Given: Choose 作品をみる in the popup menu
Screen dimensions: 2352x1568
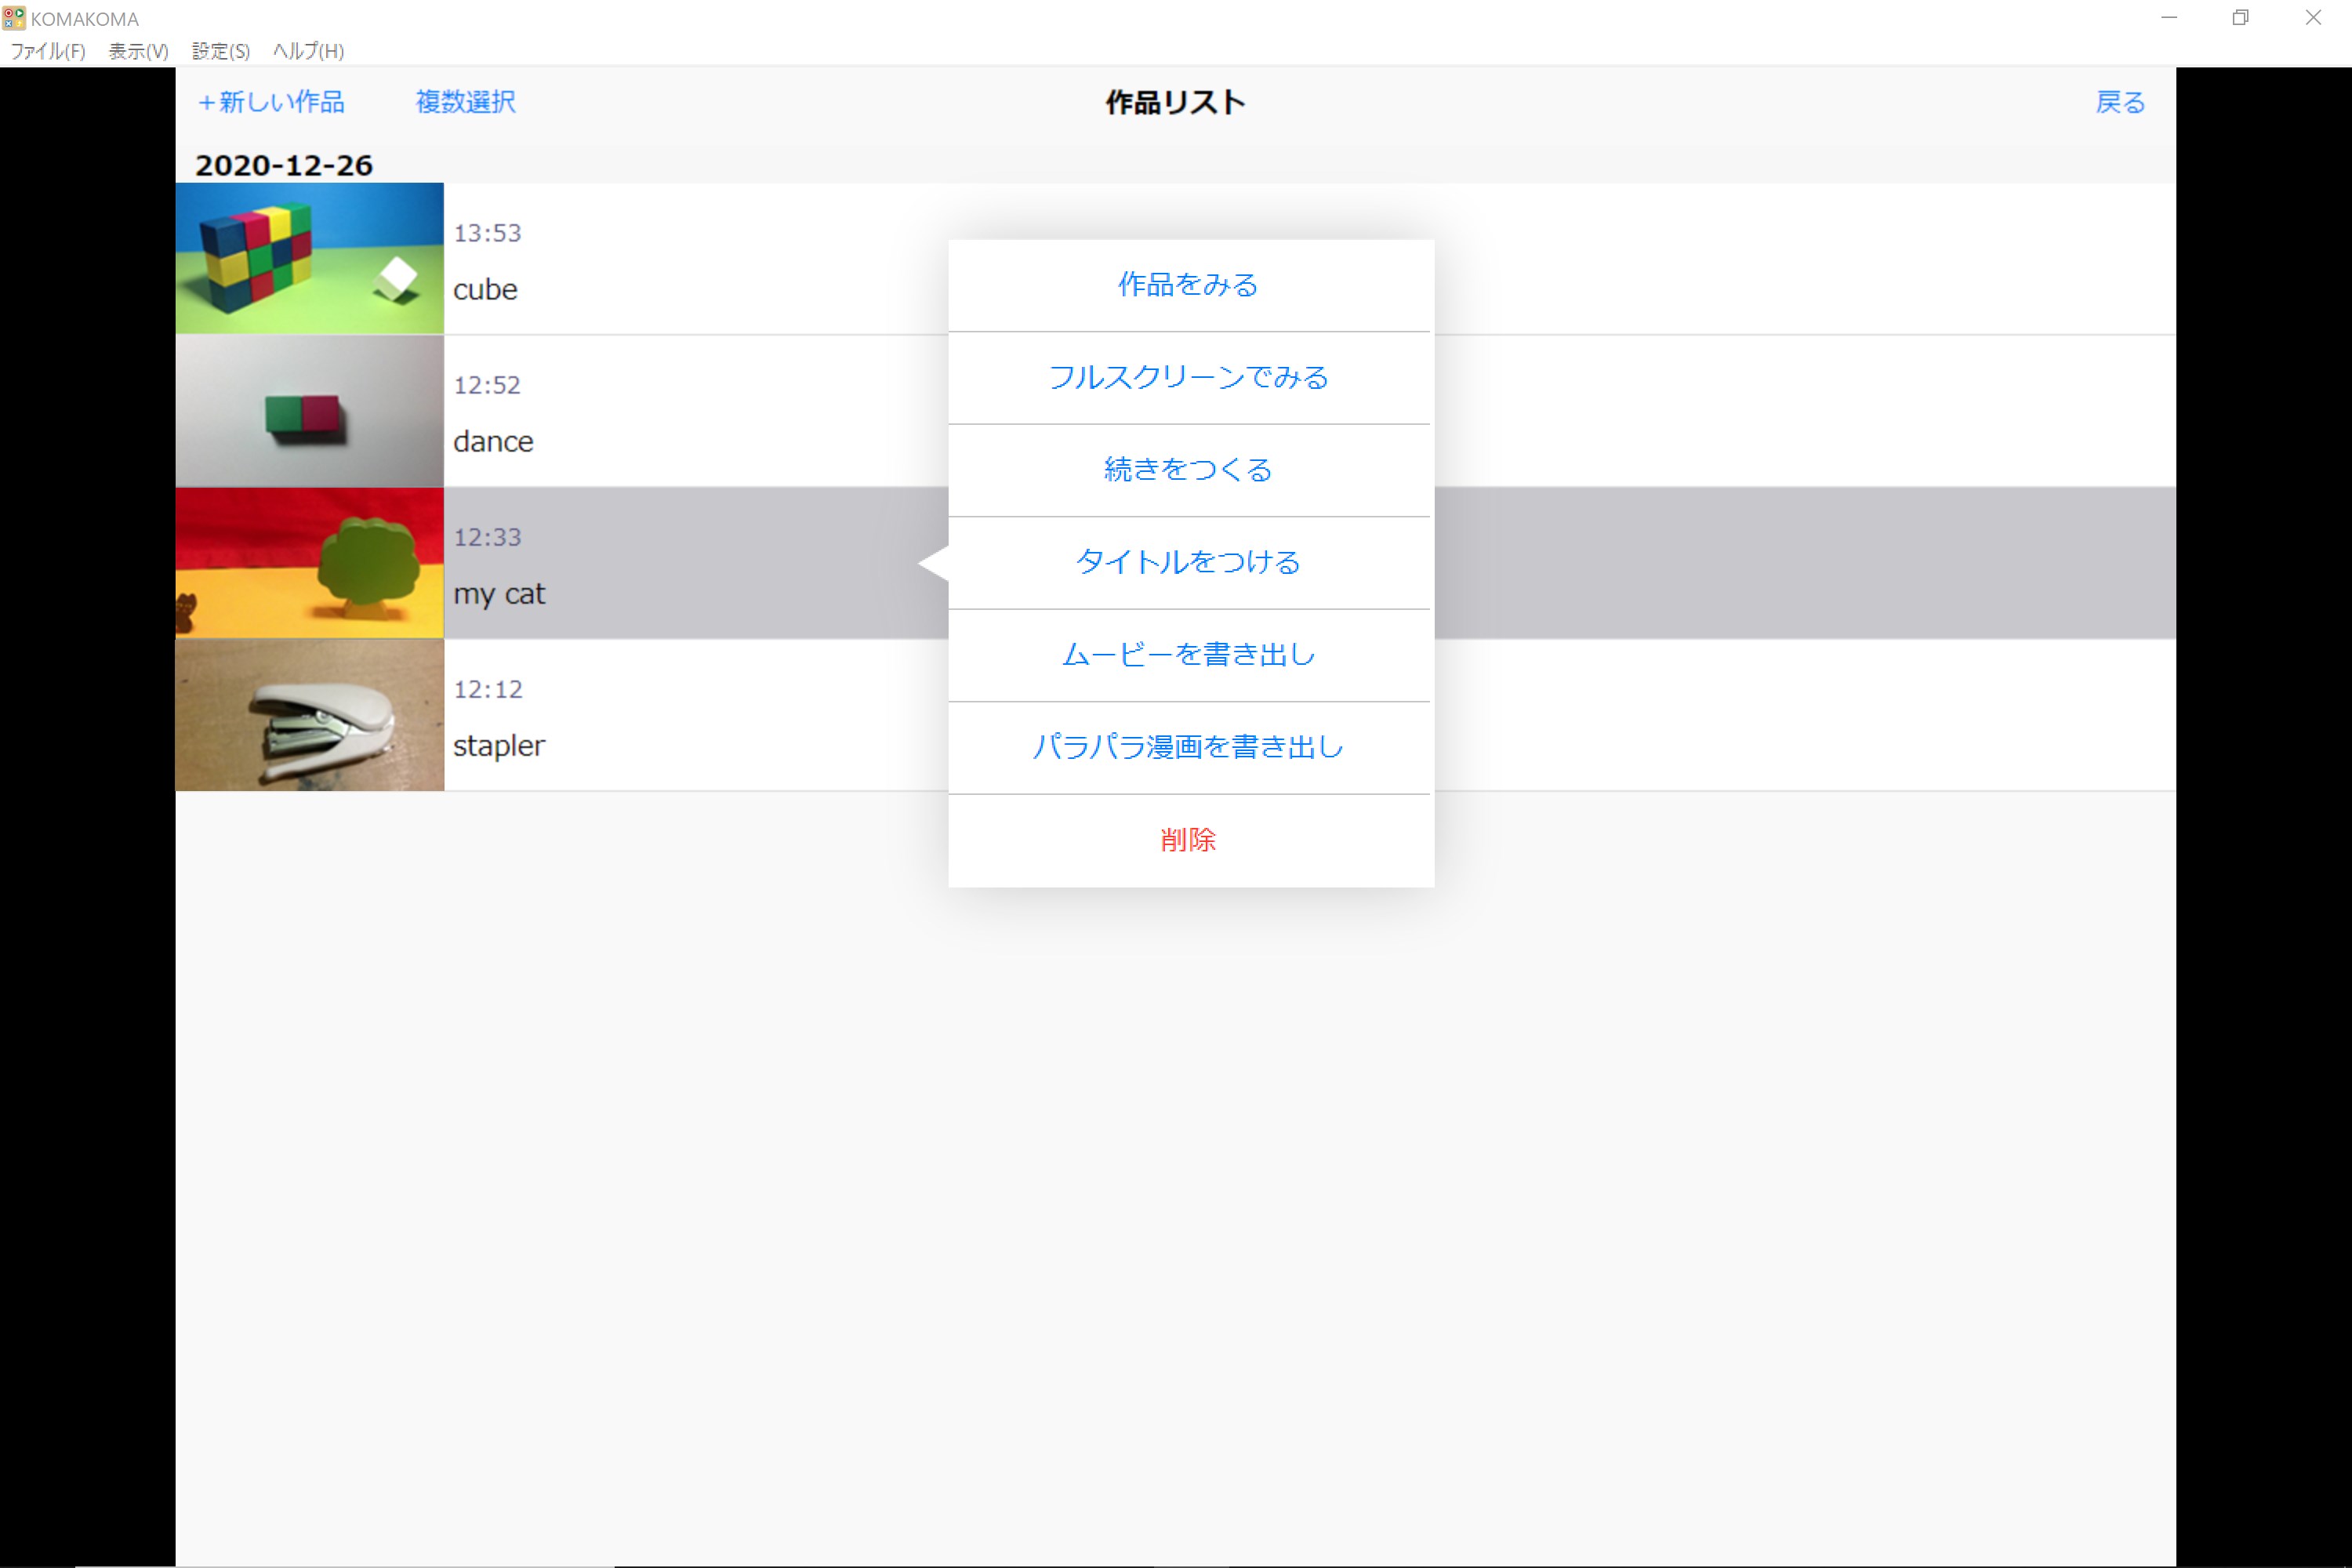Looking at the screenshot, I should (x=1189, y=285).
